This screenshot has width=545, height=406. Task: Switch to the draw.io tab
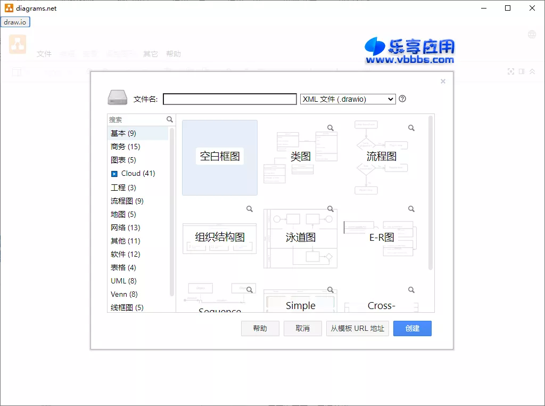tap(15, 22)
